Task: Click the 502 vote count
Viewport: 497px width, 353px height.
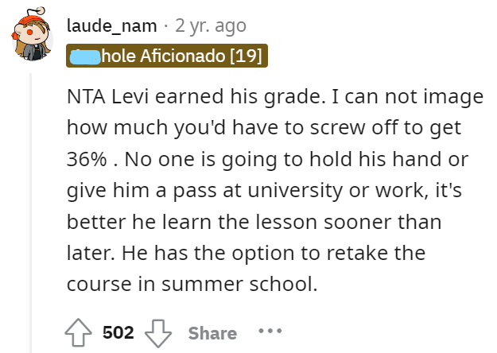Action: [118, 332]
